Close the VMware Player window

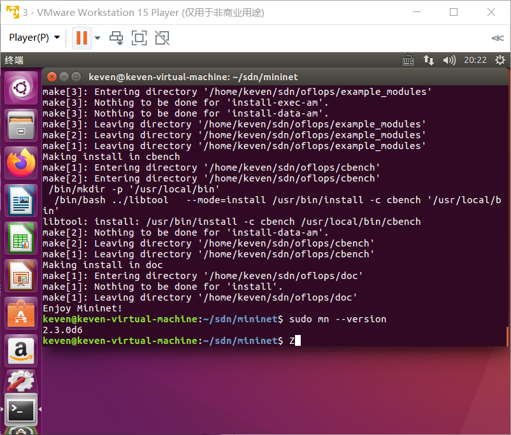click(491, 12)
